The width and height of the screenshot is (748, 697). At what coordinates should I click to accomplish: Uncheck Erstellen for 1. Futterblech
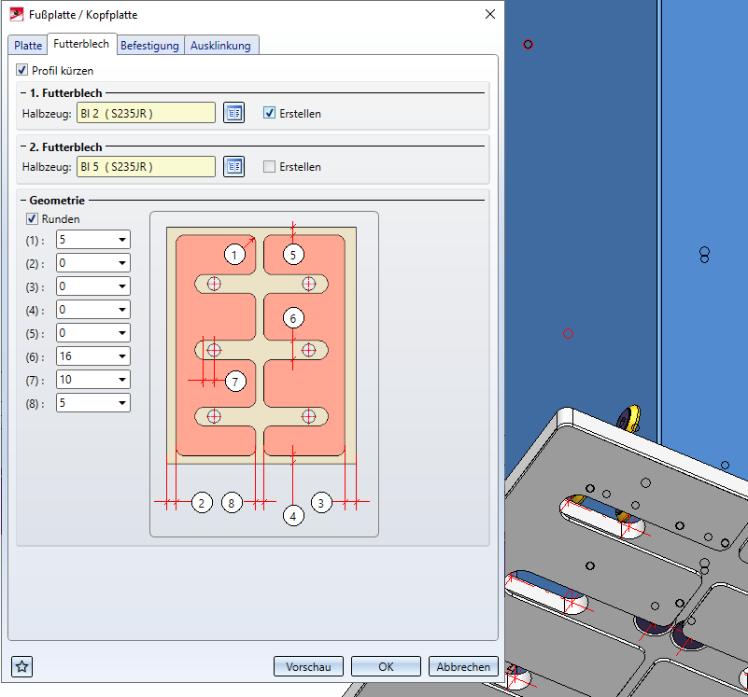270,113
